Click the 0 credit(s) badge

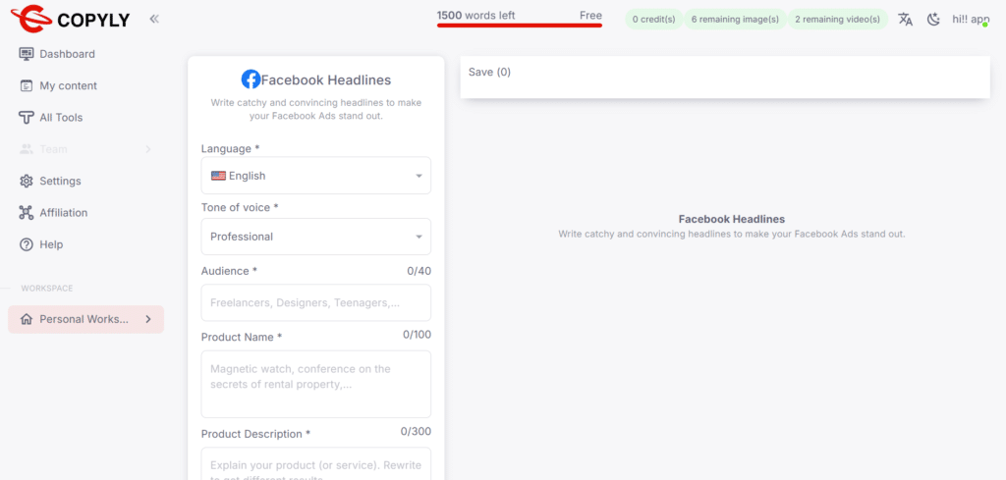pos(653,20)
